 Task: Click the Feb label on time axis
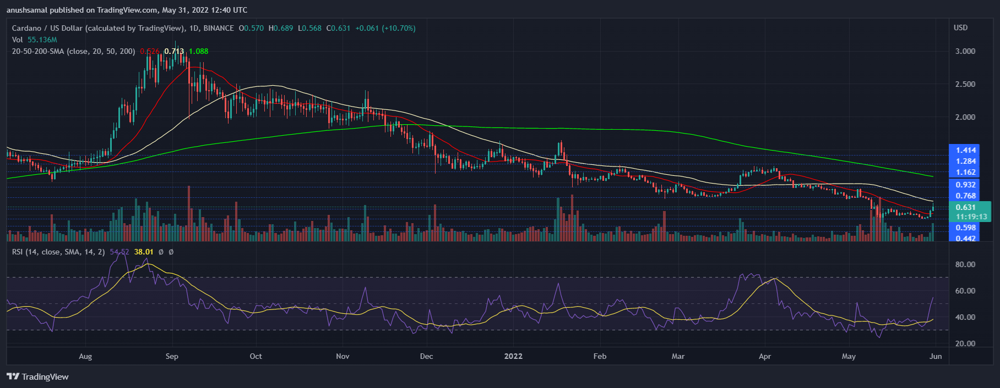[x=600, y=356]
